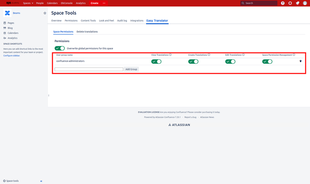Screen dimensions: 310x184
Task: Click the Add Group button
Action: coord(131,69)
